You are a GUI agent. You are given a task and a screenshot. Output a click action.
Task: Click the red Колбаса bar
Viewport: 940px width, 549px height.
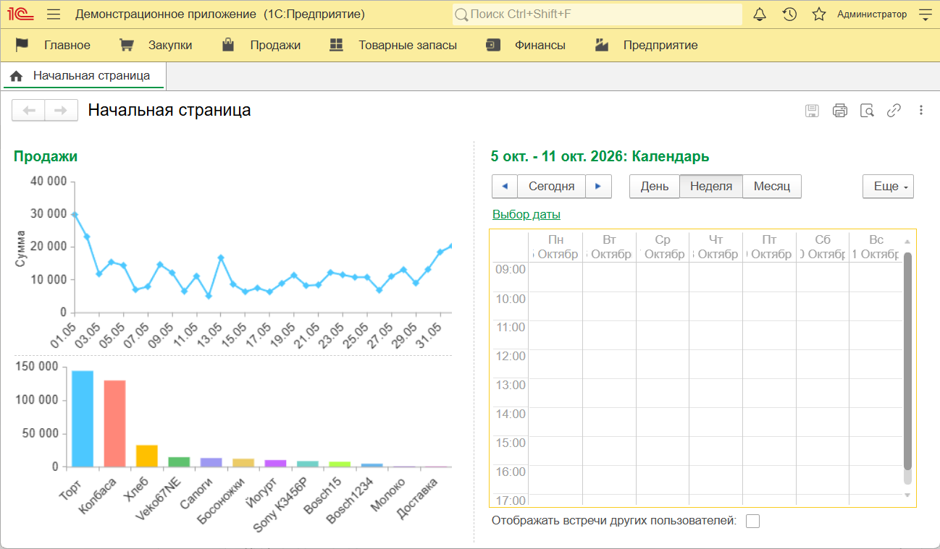tap(114, 424)
